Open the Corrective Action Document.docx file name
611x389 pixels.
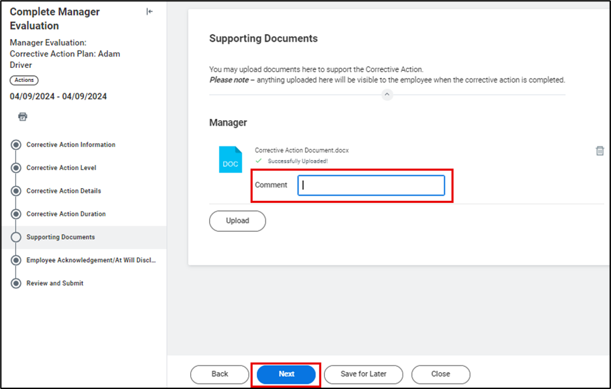click(x=302, y=150)
